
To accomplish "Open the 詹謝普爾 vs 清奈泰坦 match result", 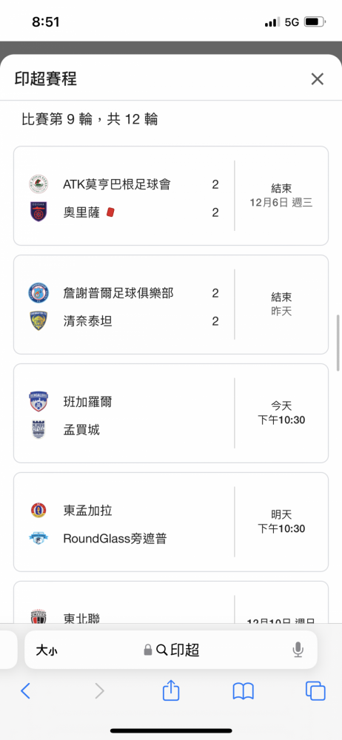I will tap(171, 304).
